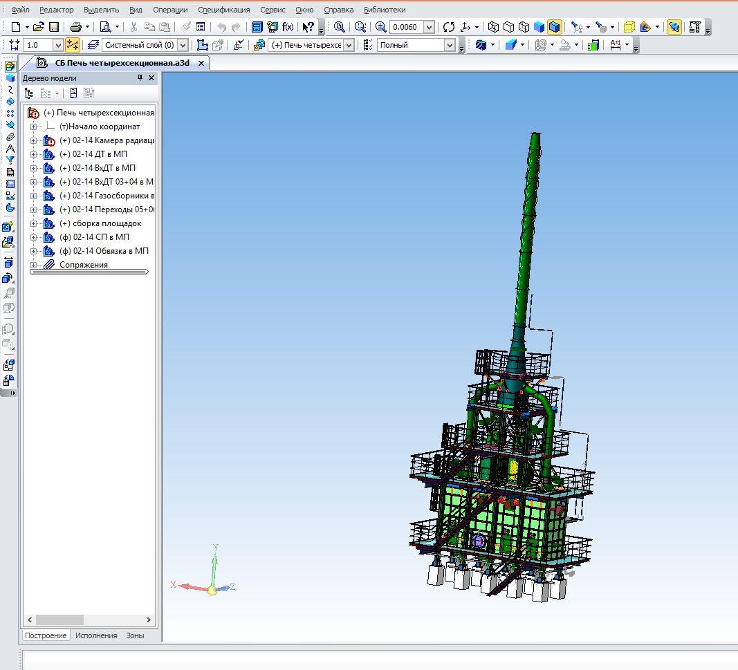Pin the Дерево модели panel

139,78
